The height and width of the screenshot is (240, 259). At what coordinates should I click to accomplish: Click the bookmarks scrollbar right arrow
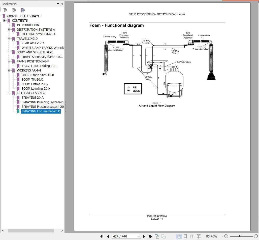(x=62, y=230)
